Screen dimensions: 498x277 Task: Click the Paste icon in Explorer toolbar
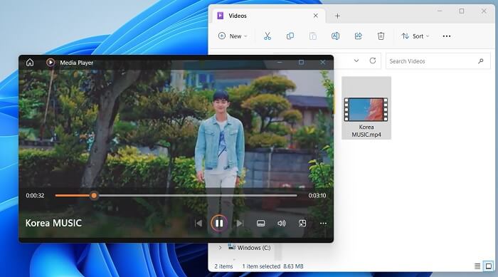(313, 36)
